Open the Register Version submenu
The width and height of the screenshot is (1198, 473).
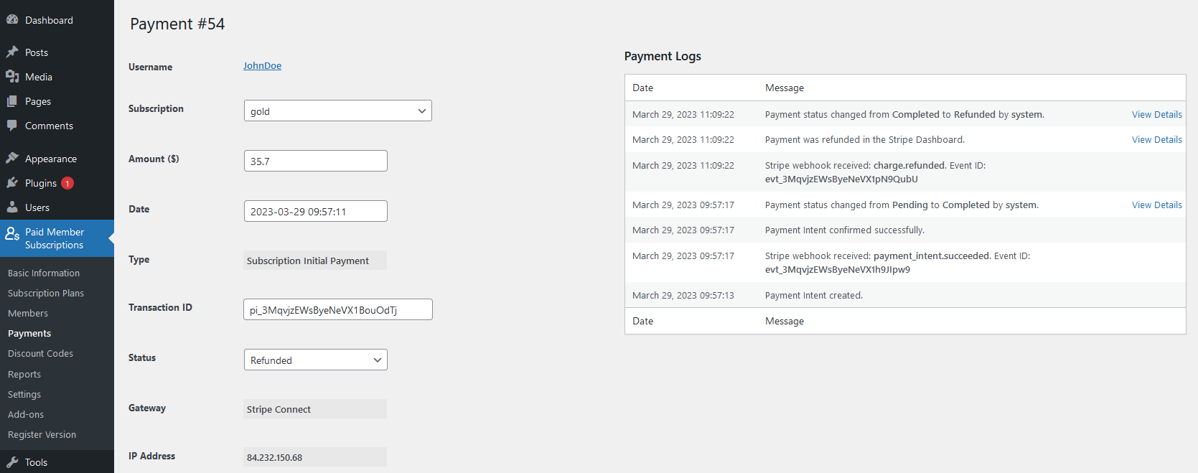point(42,434)
